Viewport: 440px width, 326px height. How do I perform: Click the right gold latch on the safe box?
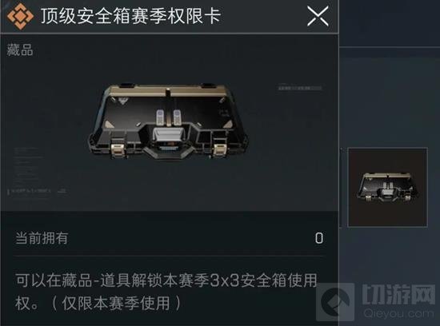pos(219,149)
